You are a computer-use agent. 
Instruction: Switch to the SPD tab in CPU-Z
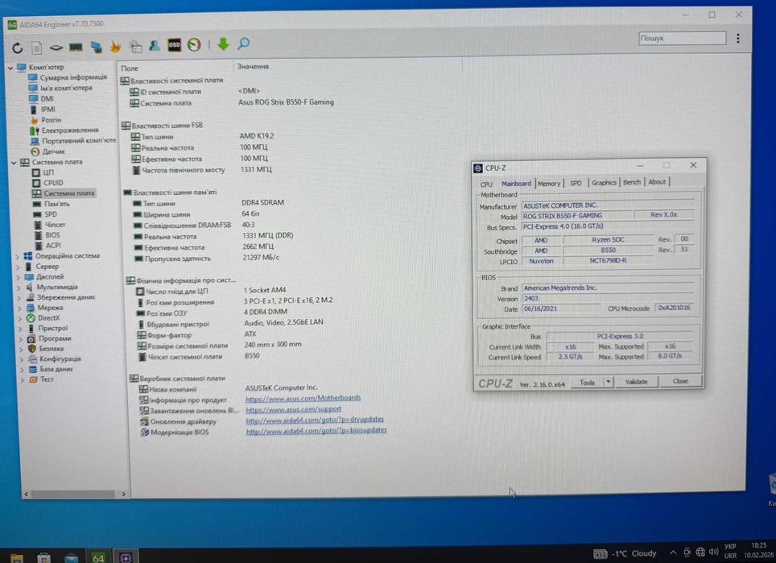click(x=576, y=183)
